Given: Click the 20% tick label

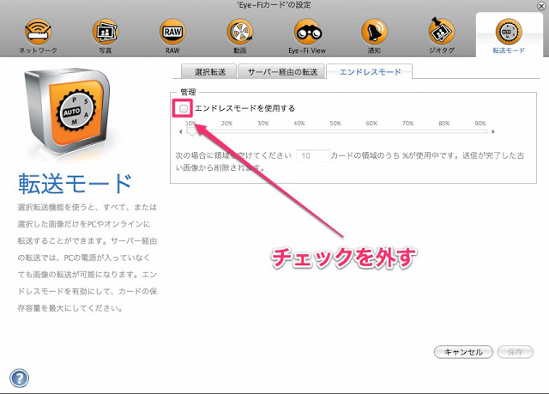Looking at the screenshot, I should click(226, 124).
